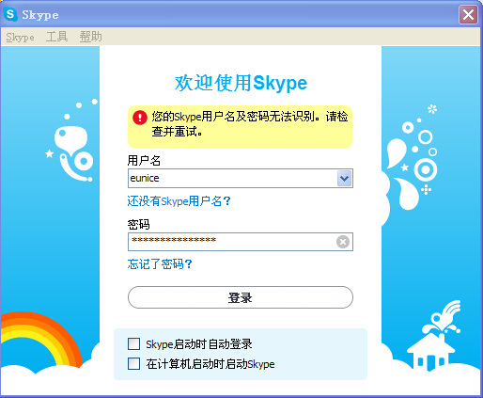The width and height of the screenshot is (483, 398).
Task: Clear the password field using the X icon
Action: pos(343,242)
